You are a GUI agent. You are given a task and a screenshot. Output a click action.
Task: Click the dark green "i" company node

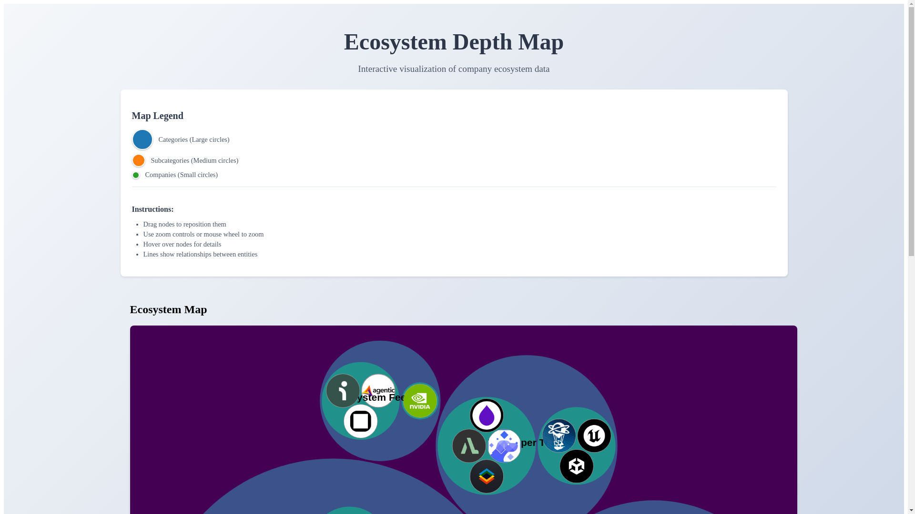[x=343, y=391]
